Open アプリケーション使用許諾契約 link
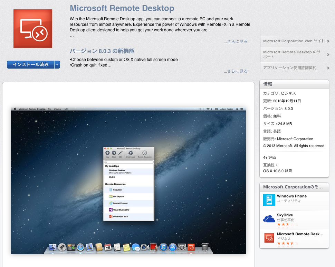The image size is (335, 267). point(289,68)
